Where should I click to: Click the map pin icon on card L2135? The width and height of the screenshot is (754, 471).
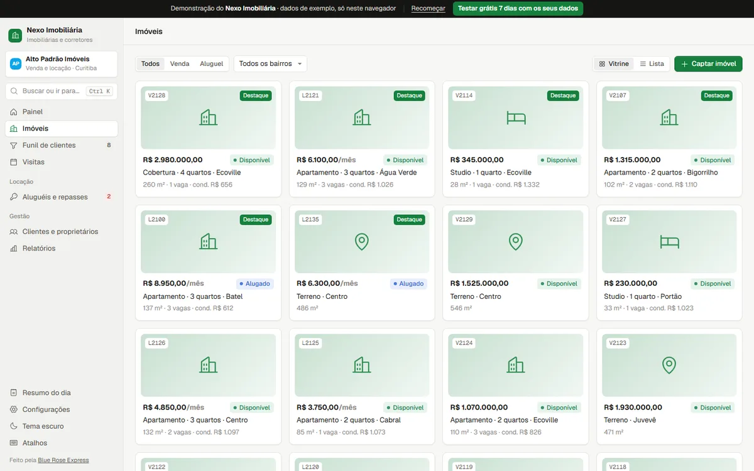point(362,241)
